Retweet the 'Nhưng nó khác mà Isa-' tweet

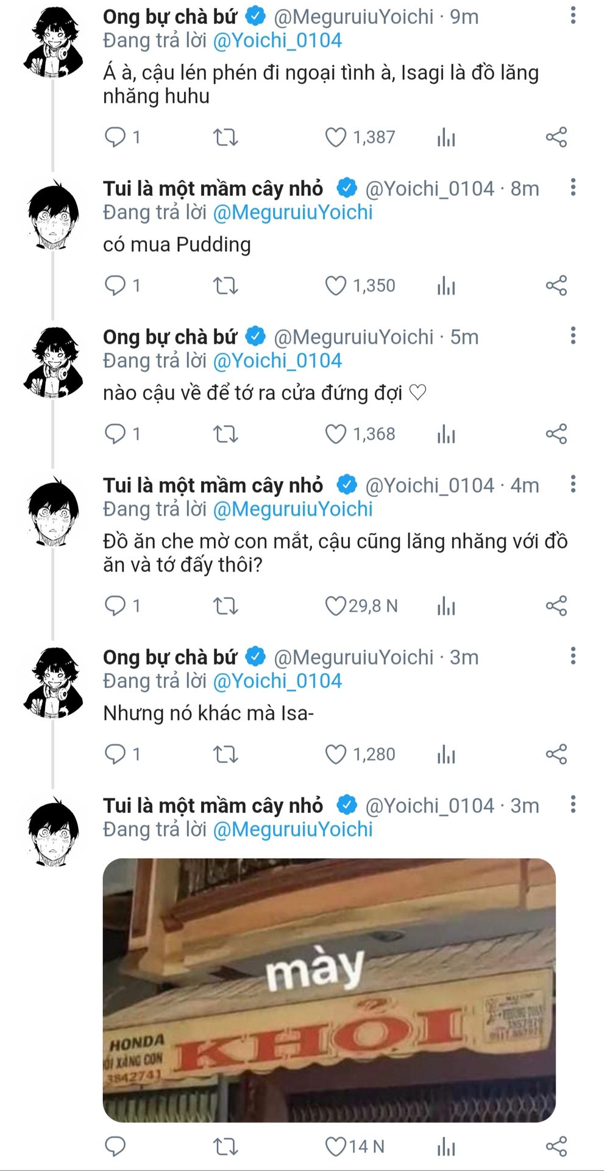coord(226,754)
